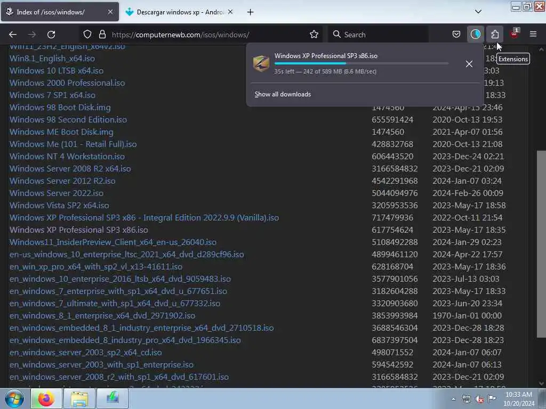Download Windows 98 Second Edition.iso
The height and width of the screenshot is (409, 546).
68,120
